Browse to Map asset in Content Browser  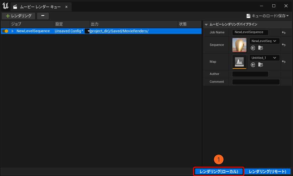point(260,65)
